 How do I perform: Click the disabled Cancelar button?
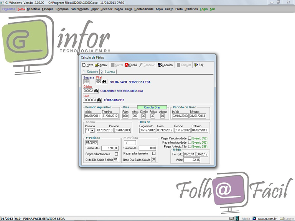click(147, 65)
